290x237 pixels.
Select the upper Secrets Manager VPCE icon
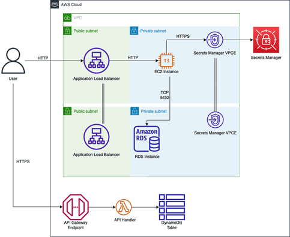pyautogui.click(x=215, y=40)
